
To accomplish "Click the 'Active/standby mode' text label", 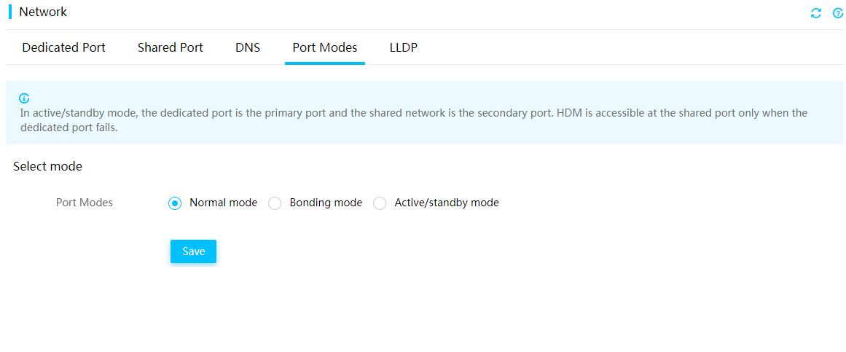I will click(447, 203).
